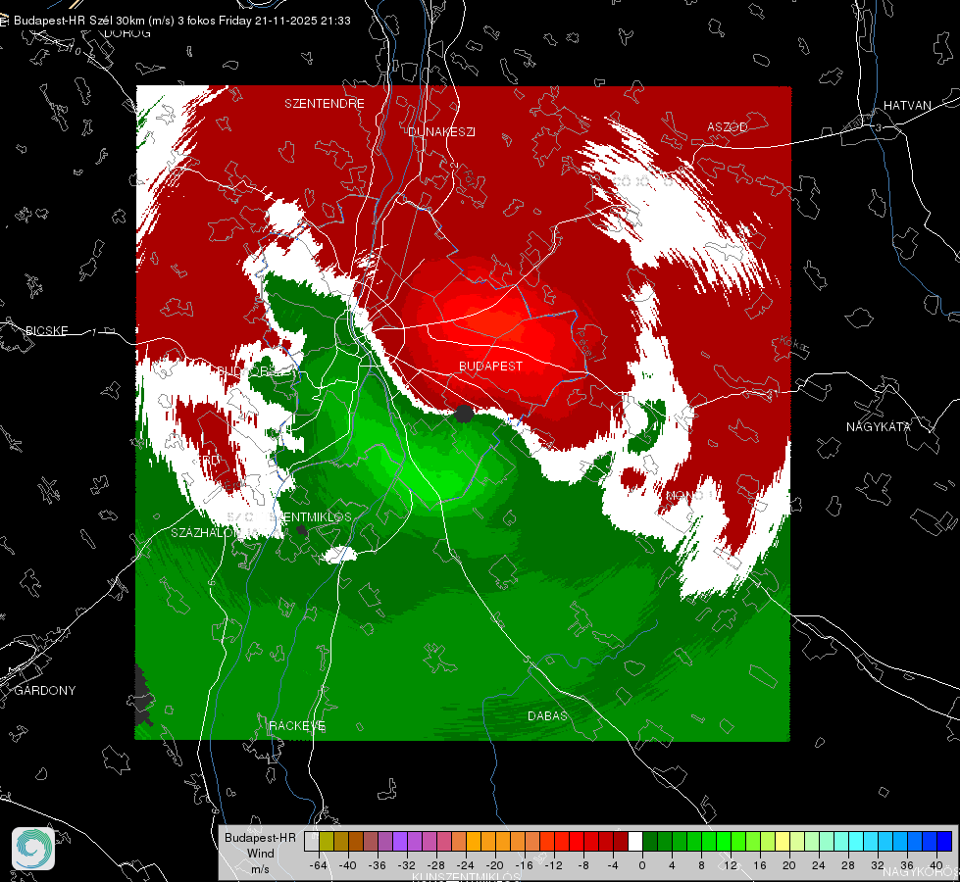Click the DOROG label near the top-left

(127, 33)
